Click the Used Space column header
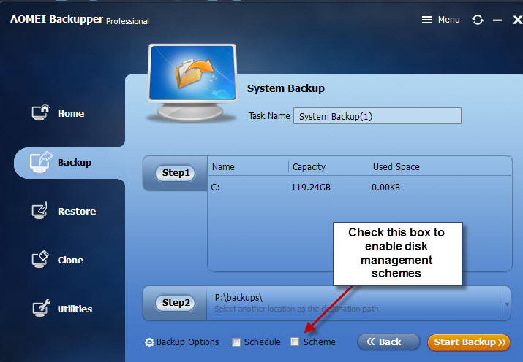 396,166
